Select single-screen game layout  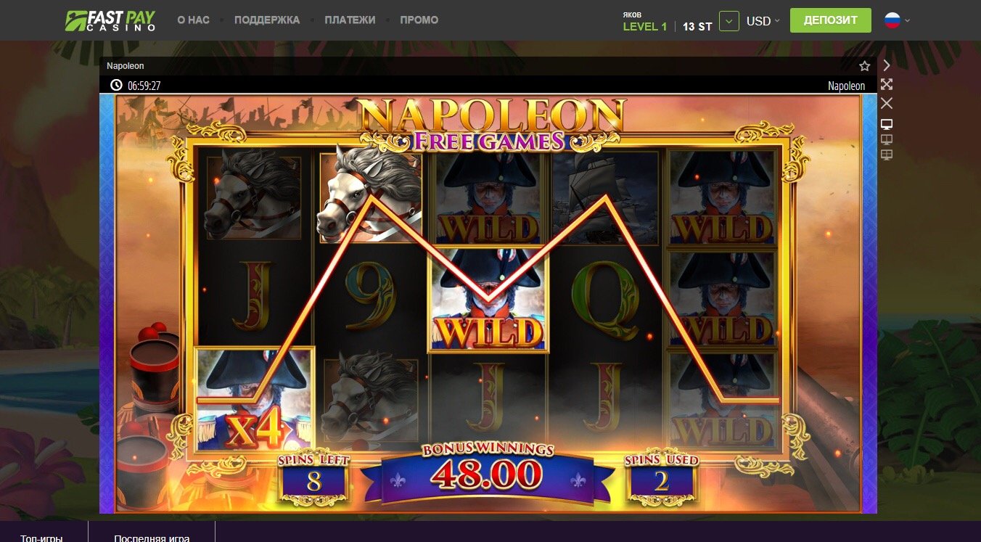887,124
